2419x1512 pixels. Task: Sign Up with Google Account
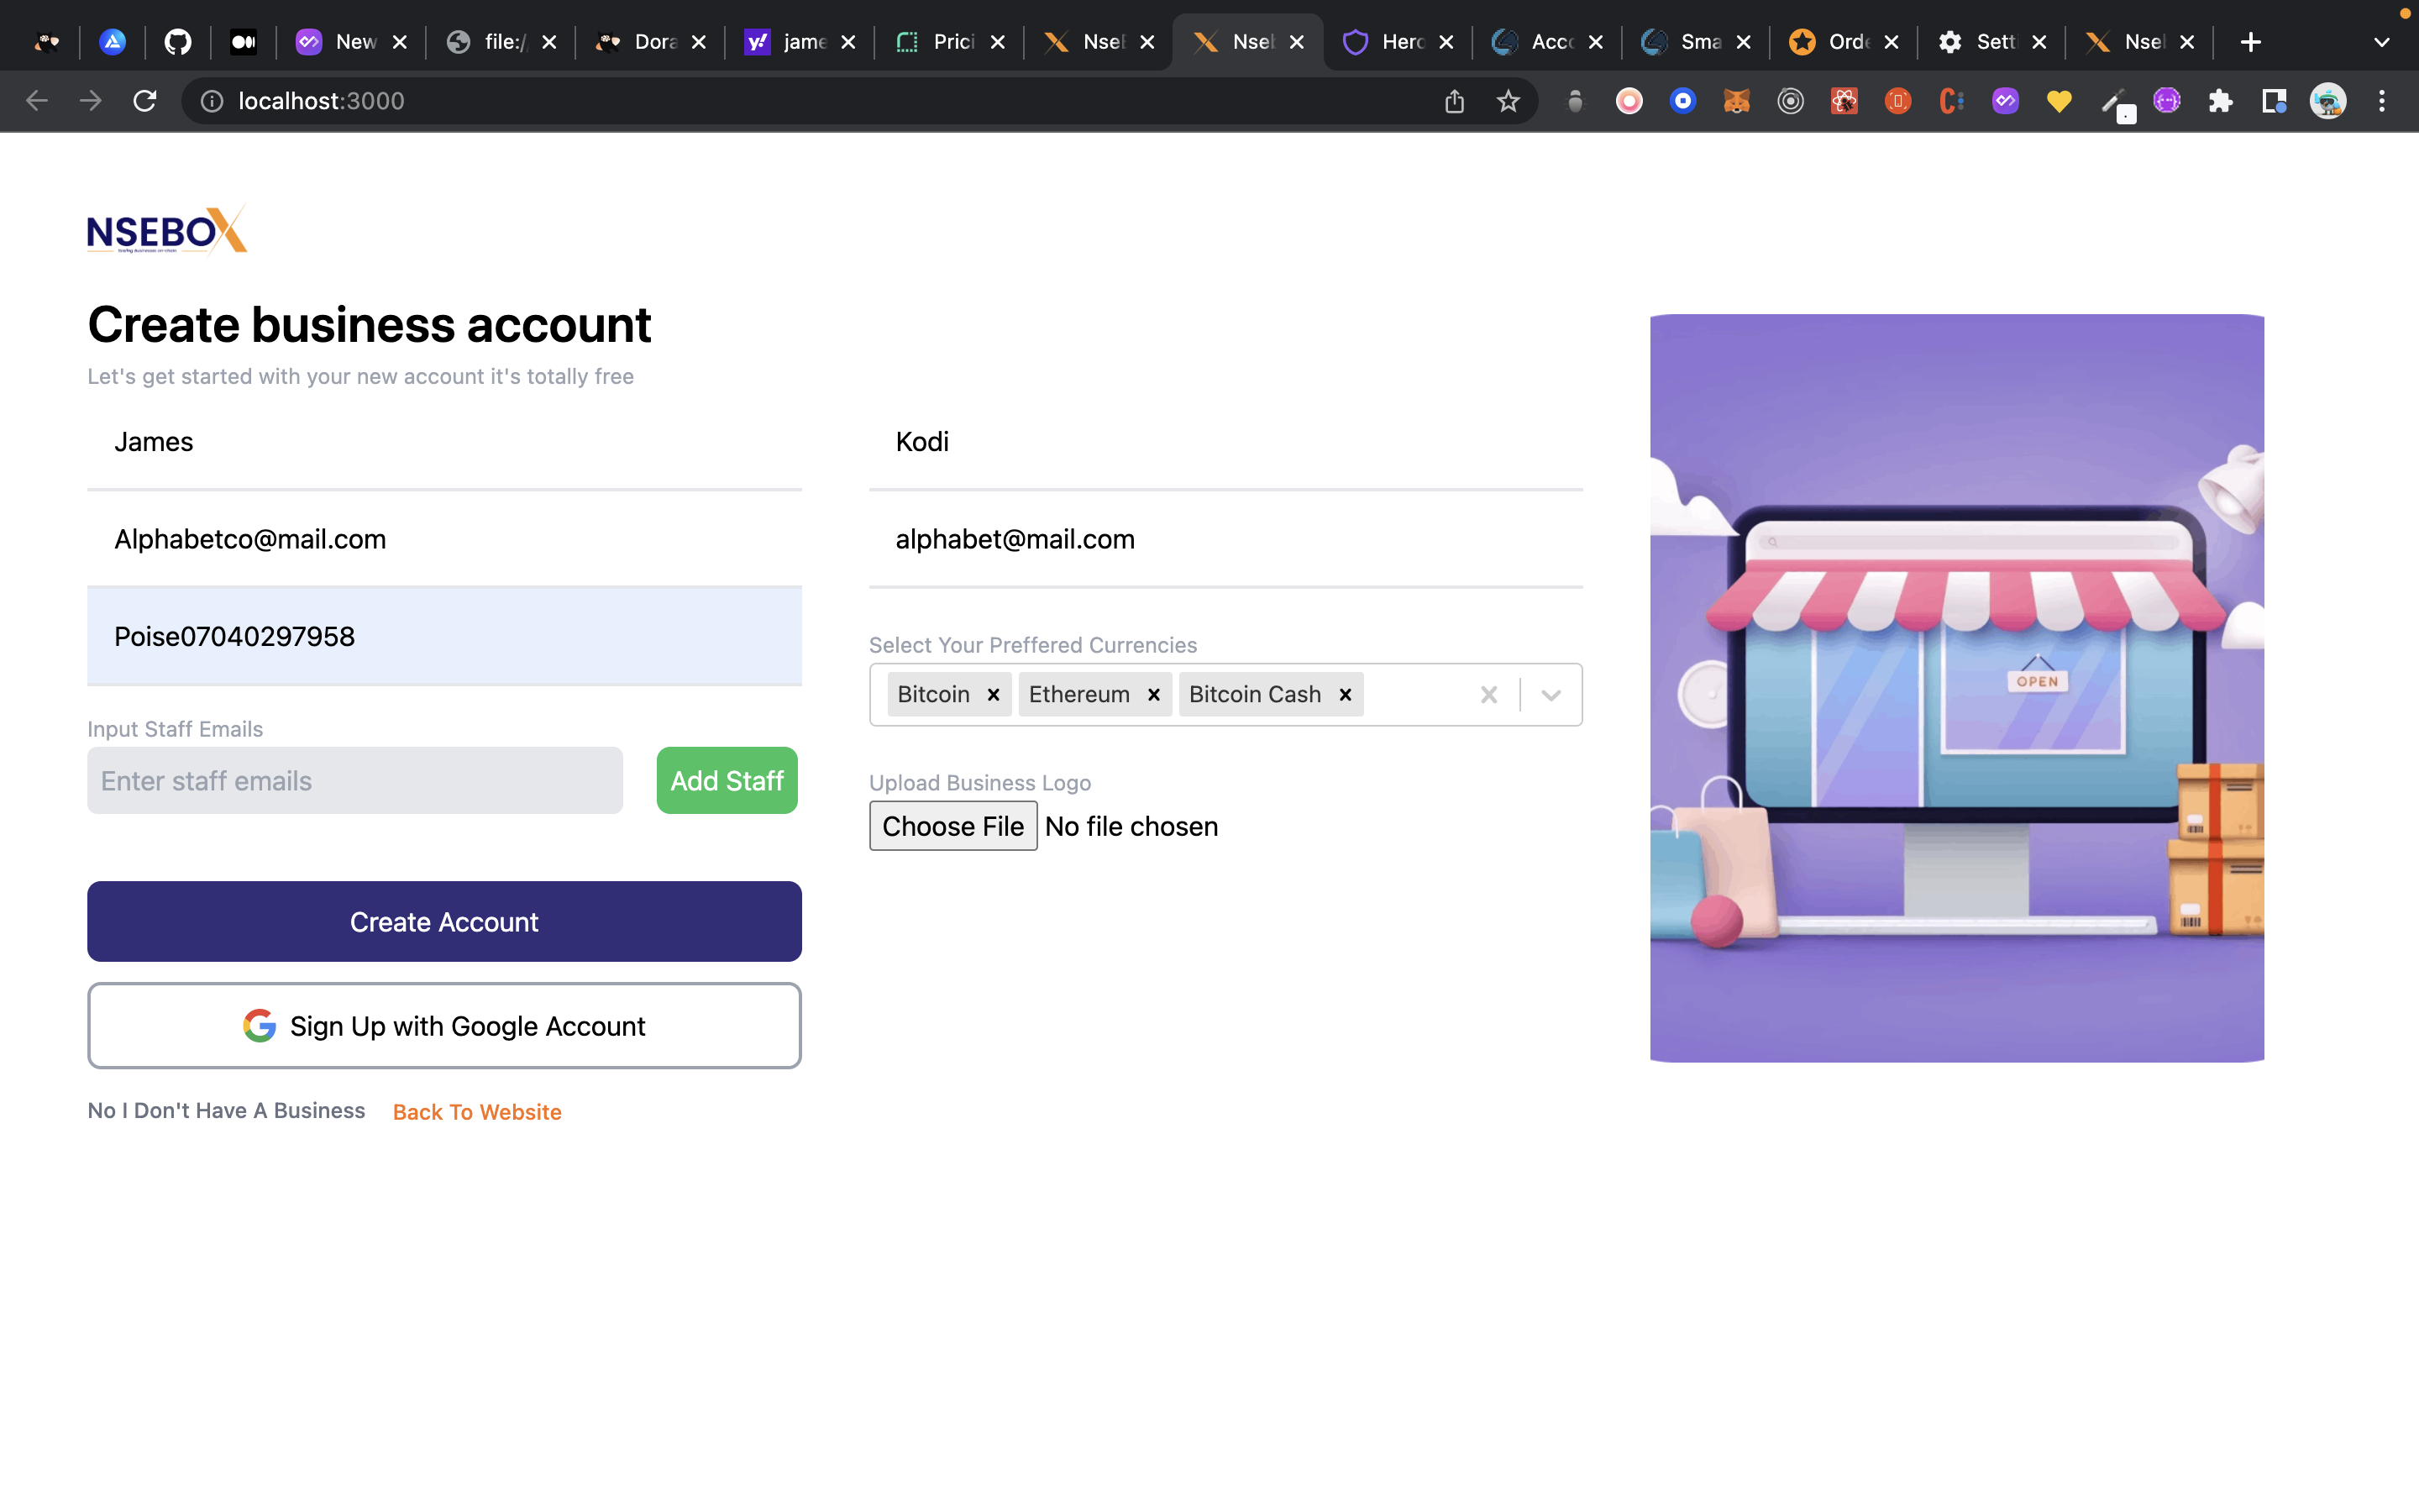(x=443, y=1025)
